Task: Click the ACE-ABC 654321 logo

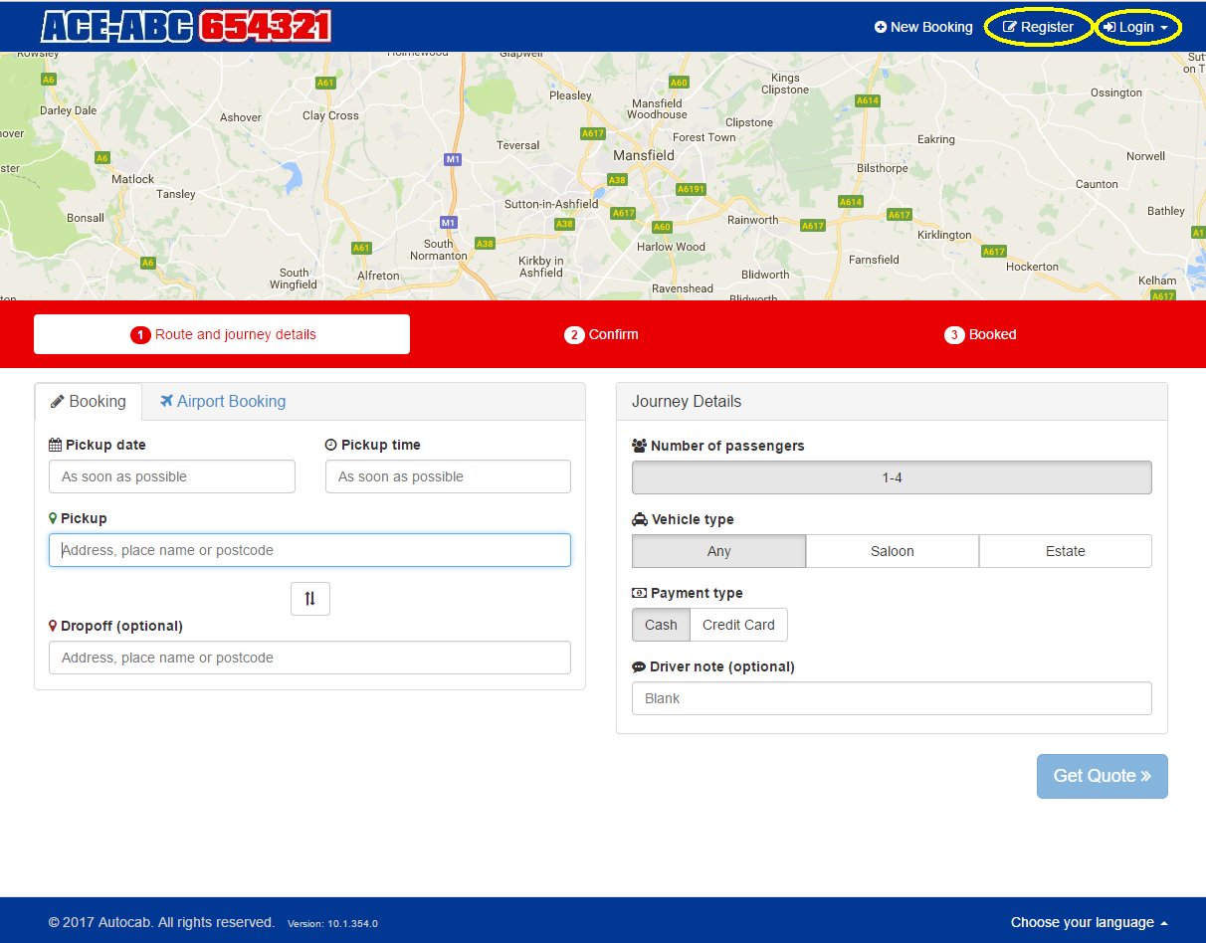Action: pyautogui.click(x=186, y=27)
